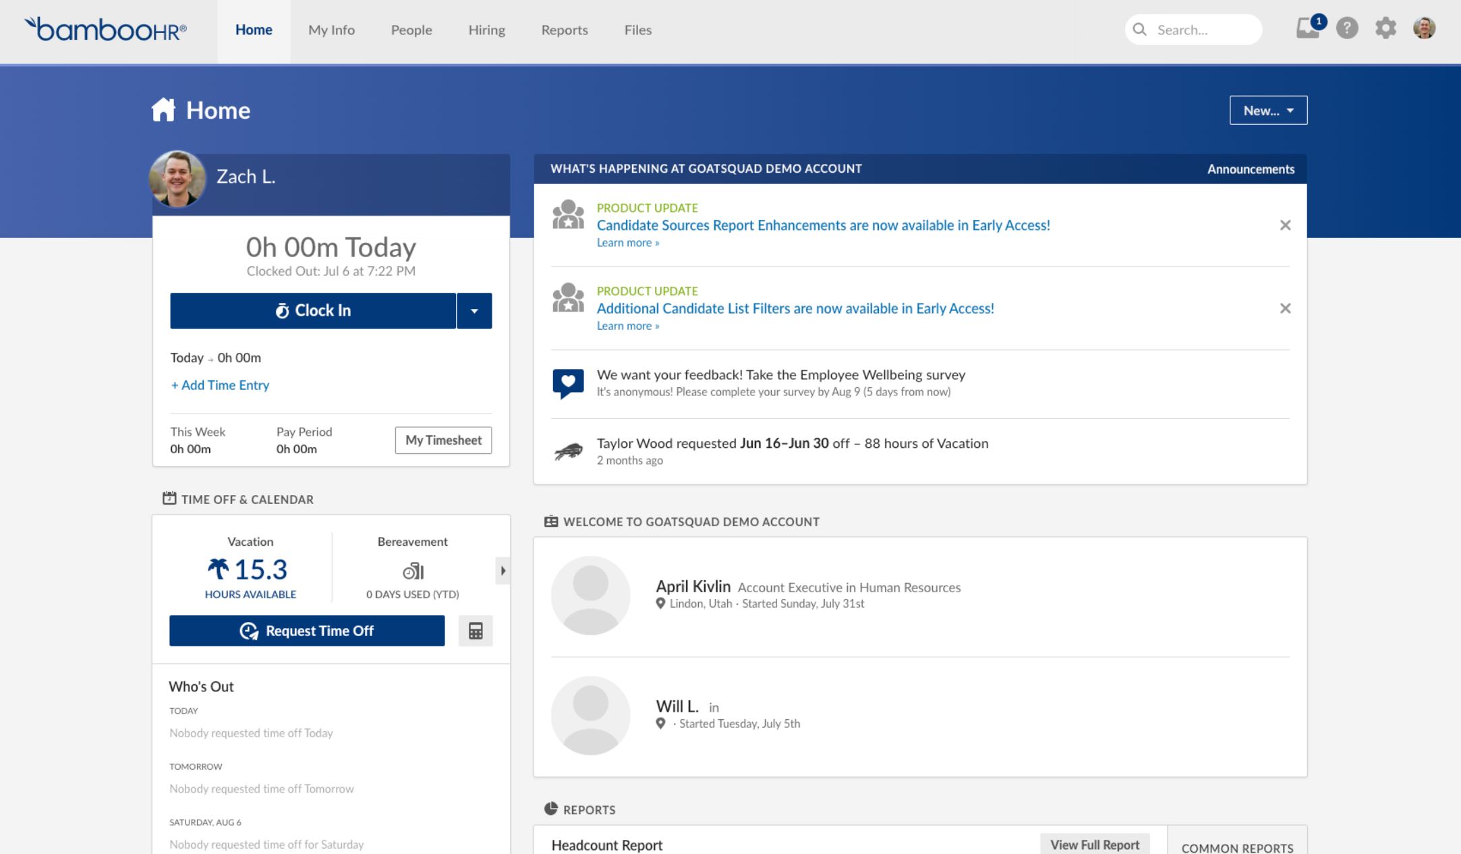Open your profile avatar picture
Screen dimensions: 1461x854
(1425, 29)
